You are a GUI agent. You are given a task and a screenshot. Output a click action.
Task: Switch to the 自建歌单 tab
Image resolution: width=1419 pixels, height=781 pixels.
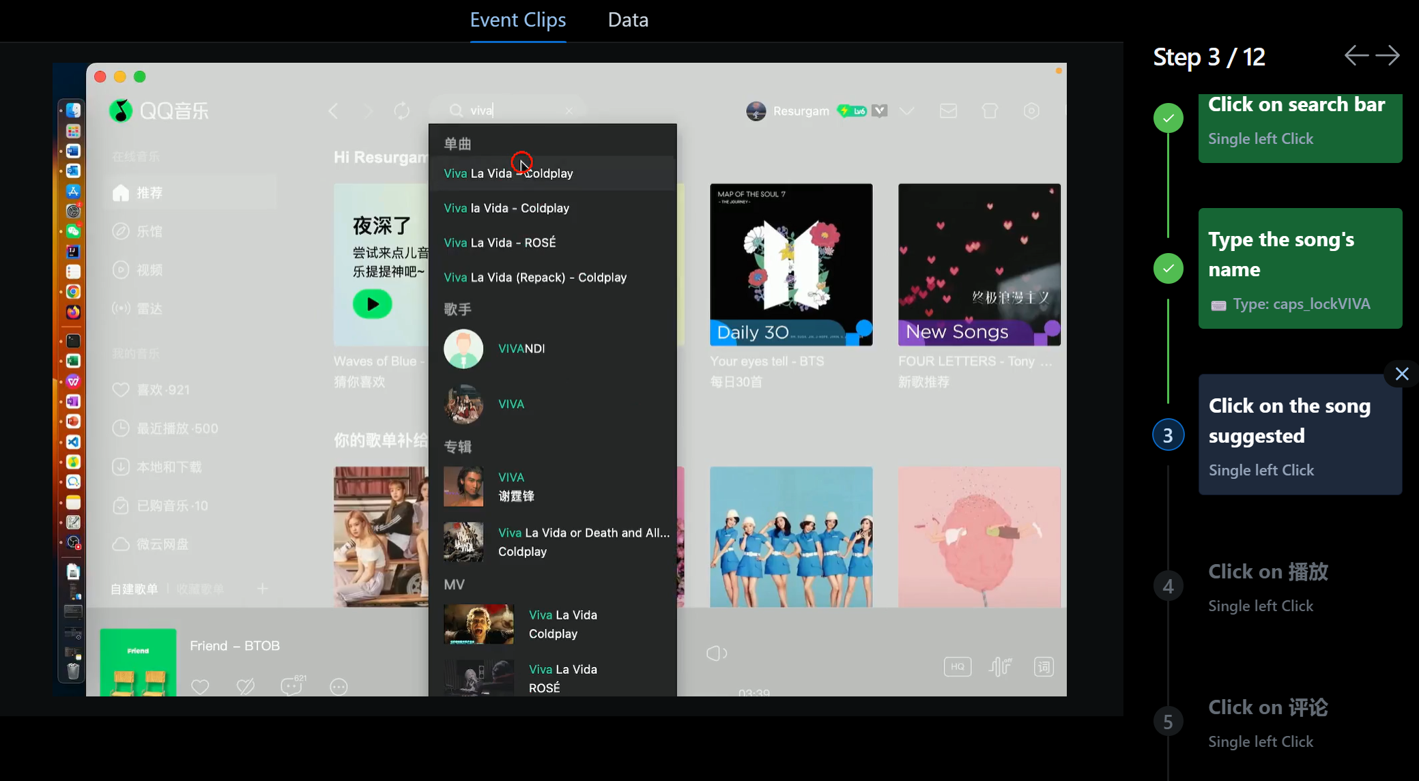click(134, 589)
